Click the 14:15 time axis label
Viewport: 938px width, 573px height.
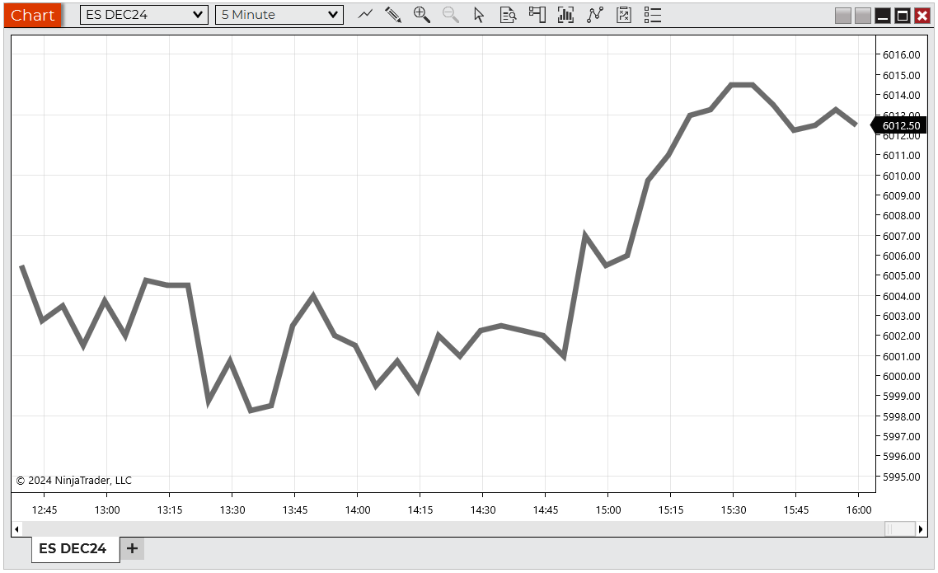[x=420, y=510]
